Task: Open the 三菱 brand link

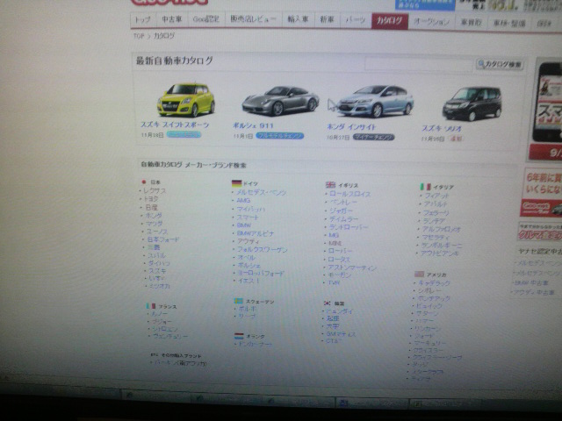Action: [154, 247]
